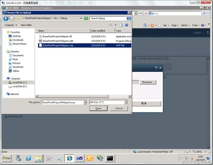Open the IE Tools menu
The height and width of the screenshot is (165, 213).
(196, 25)
